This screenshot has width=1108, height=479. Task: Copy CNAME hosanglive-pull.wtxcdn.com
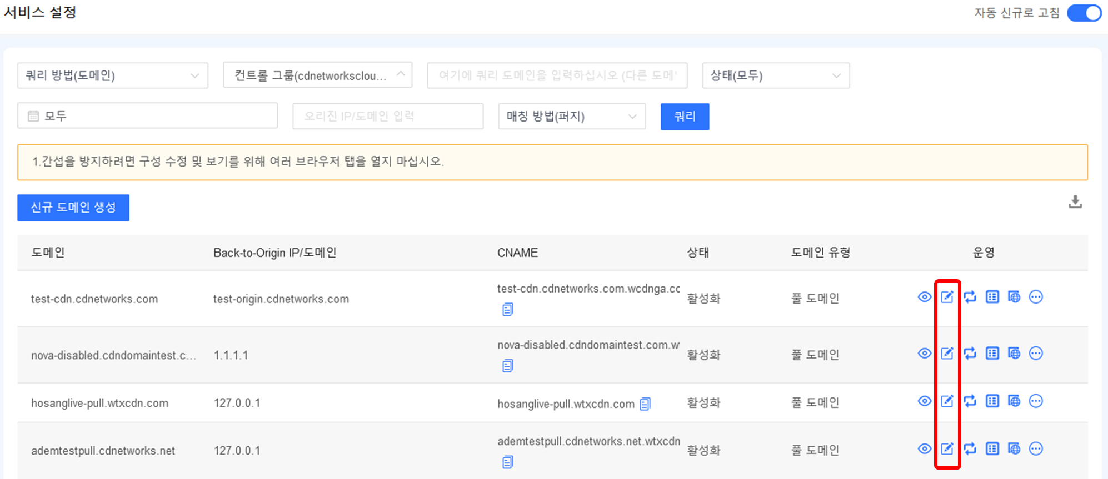pyautogui.click(x=645, y=404)
